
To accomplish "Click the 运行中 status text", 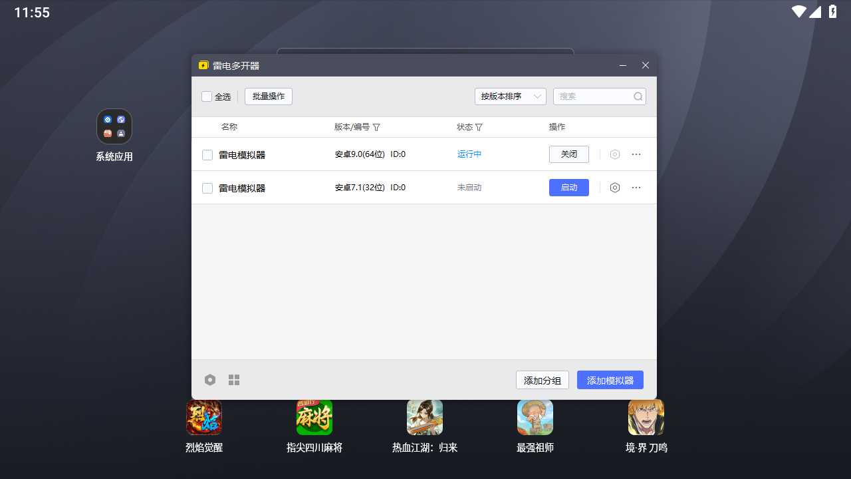I will pos(469,154).
